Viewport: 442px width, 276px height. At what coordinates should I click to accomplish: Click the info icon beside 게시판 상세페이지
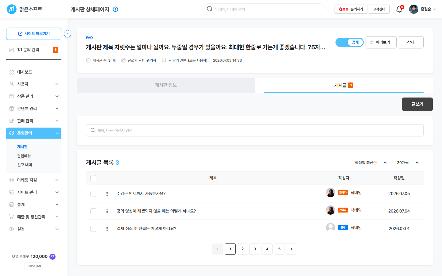(115, 9)
